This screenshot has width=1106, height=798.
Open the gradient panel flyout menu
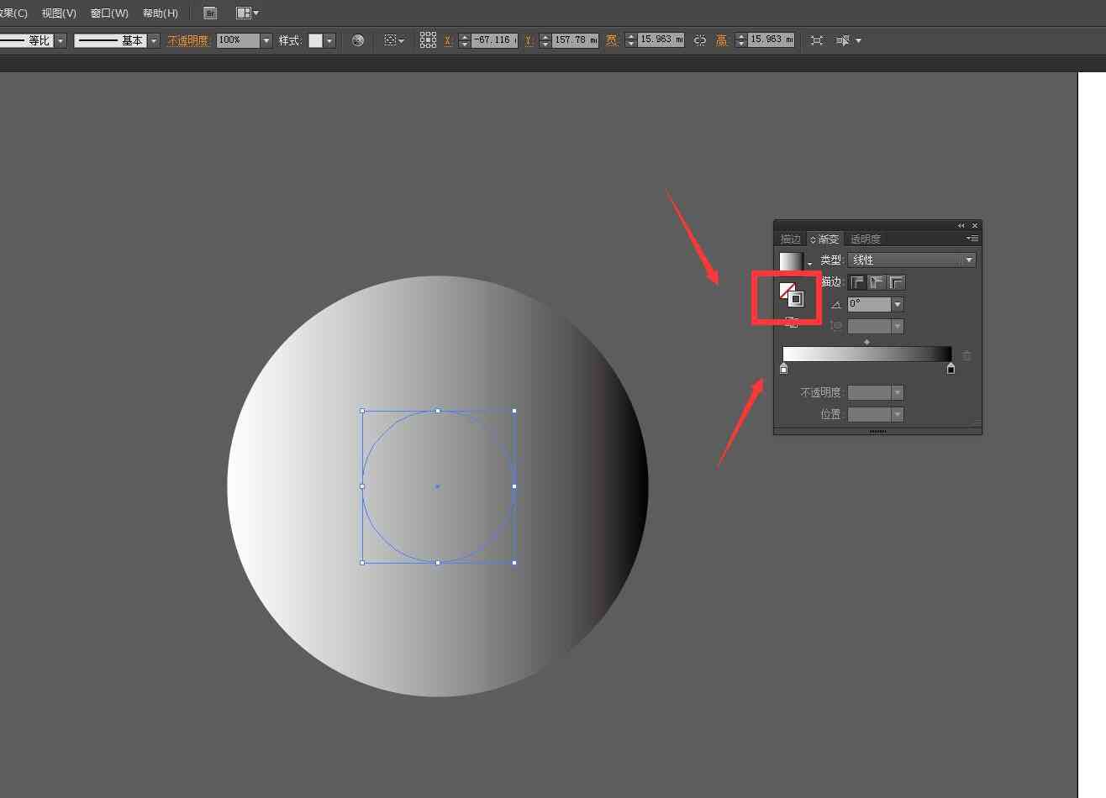tap(972, 239)
